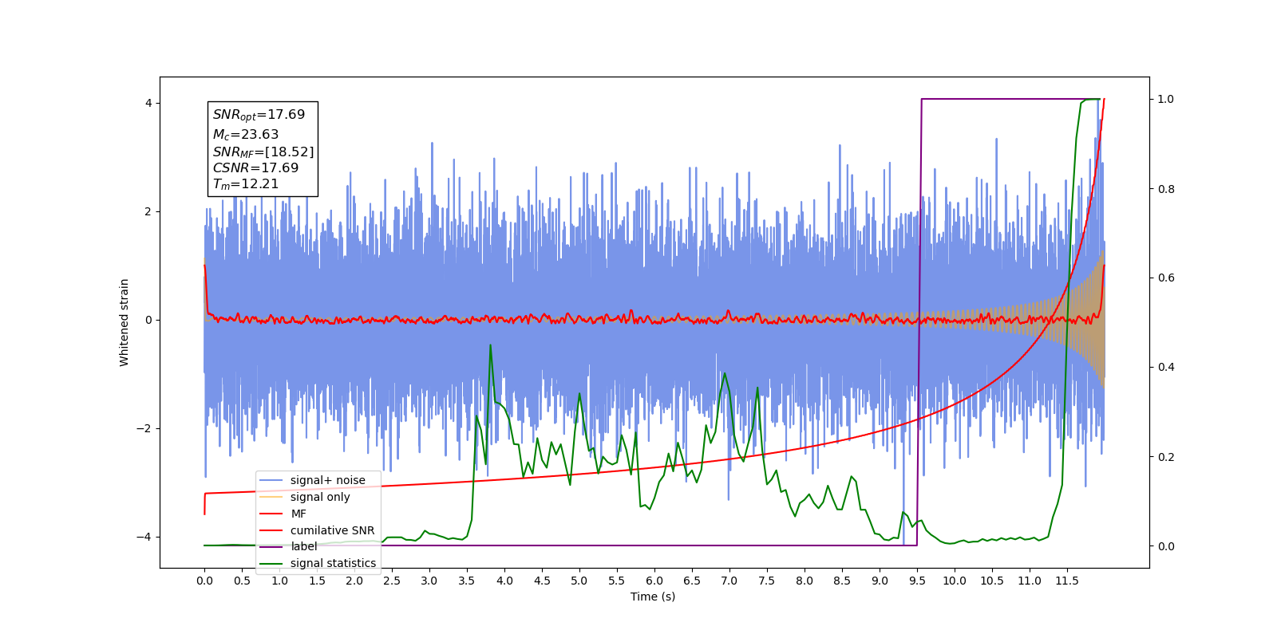
Task: Click the 0.4 tick on the right axis
Action: (x=1166, y=368)
